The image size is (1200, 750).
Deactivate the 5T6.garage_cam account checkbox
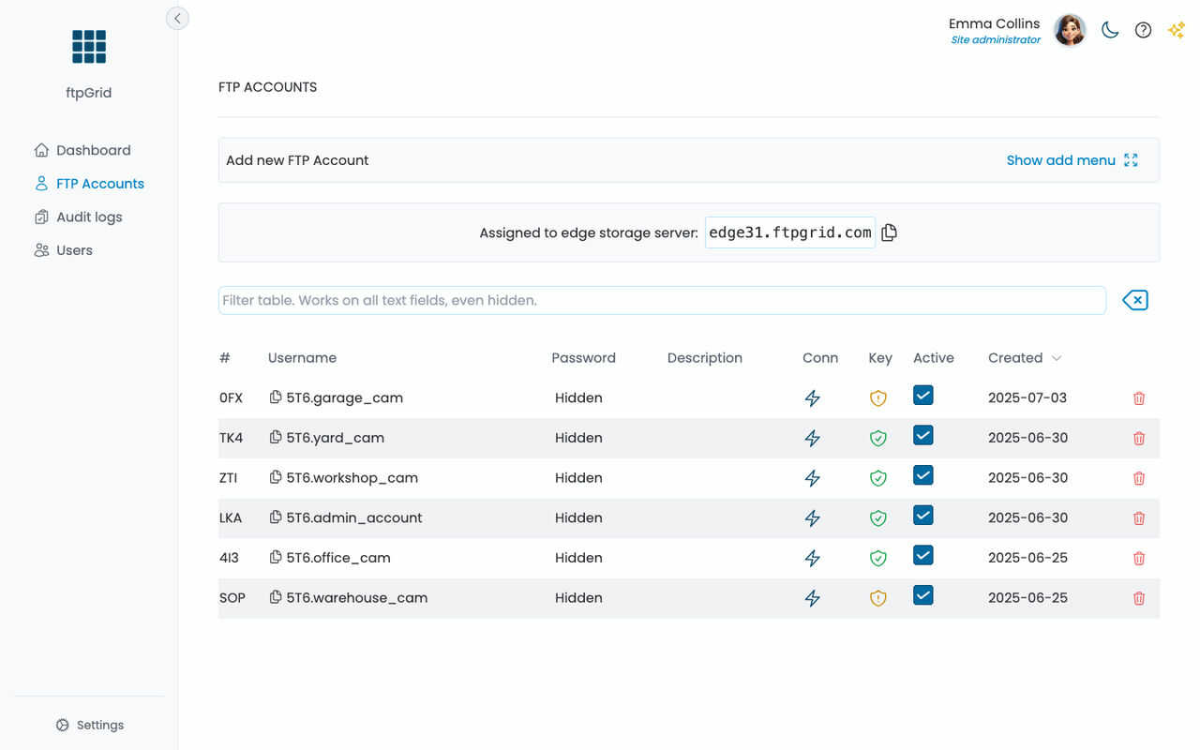[923, 396]
